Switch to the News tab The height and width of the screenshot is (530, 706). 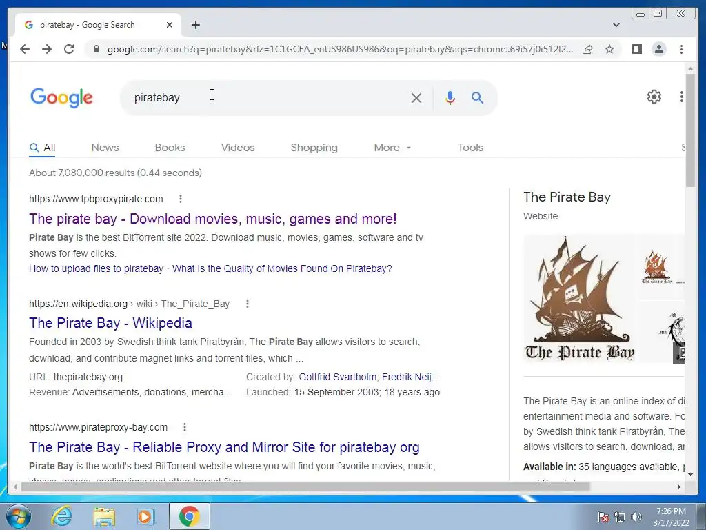click(x=105, y=148)
